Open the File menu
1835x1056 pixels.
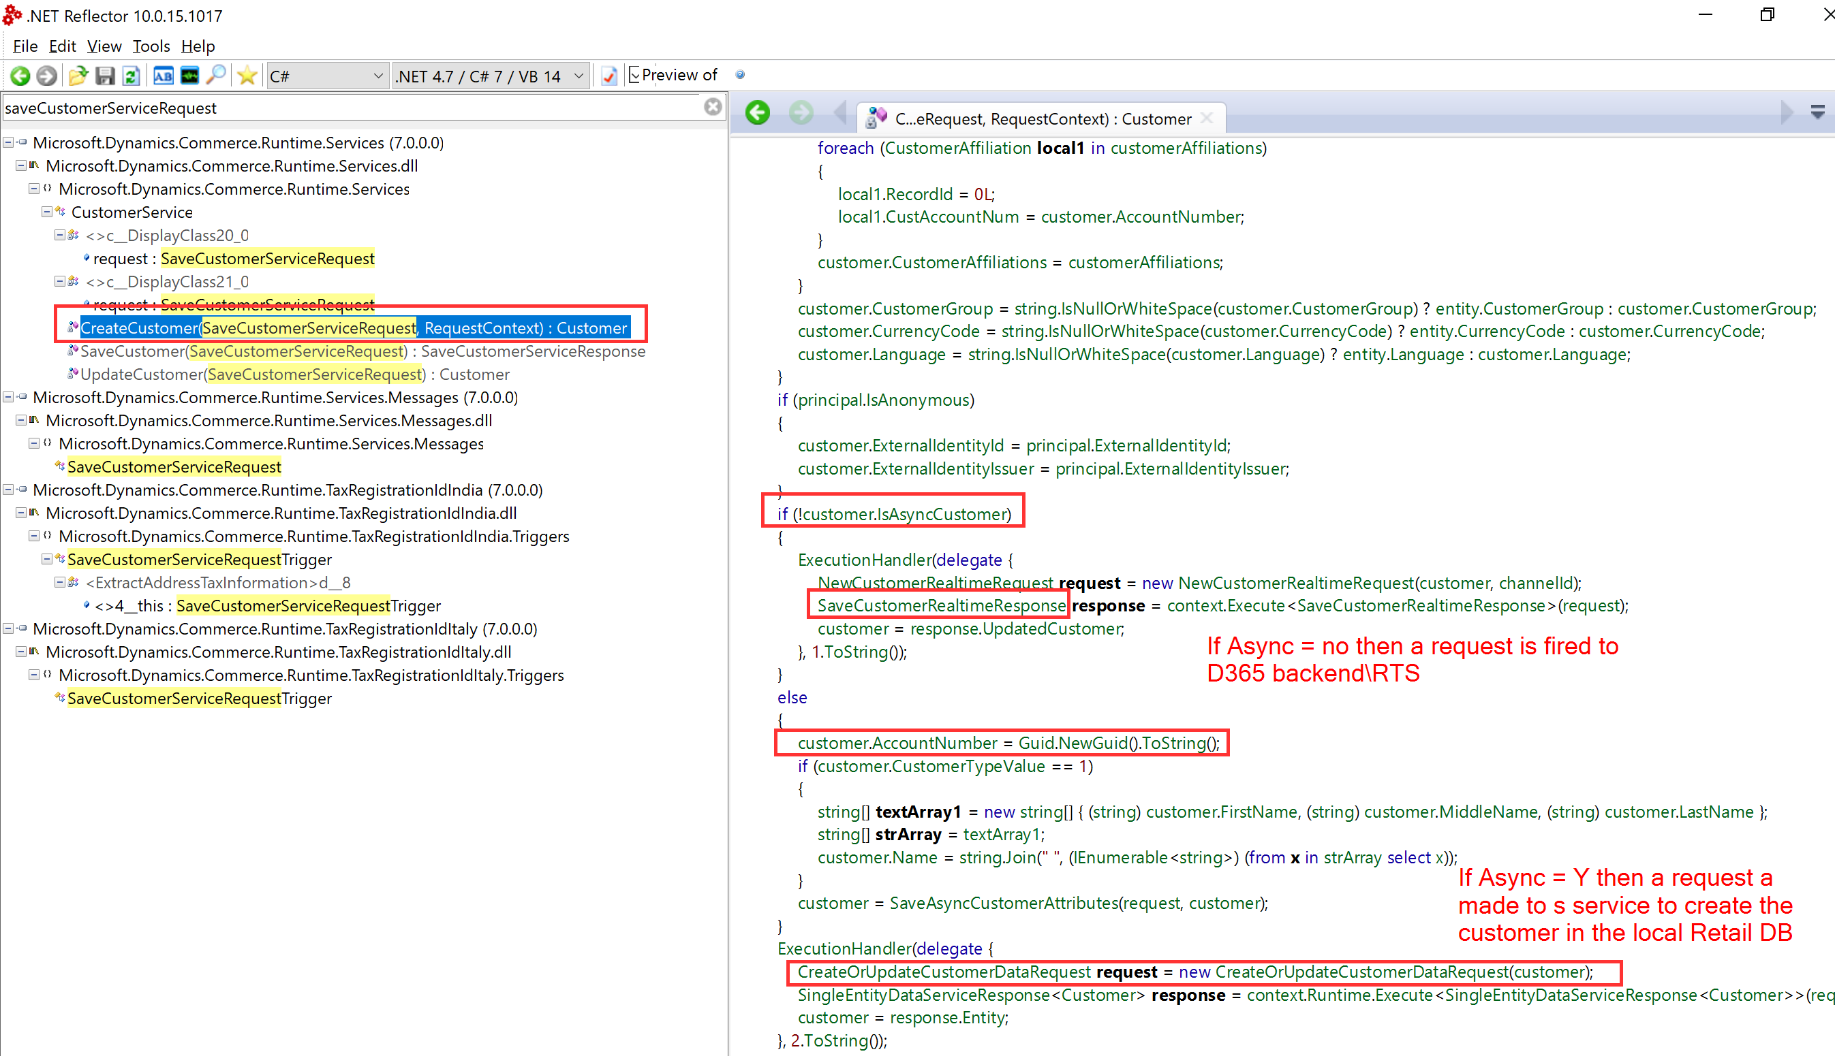pyautogui.click(x=25, y=46)
